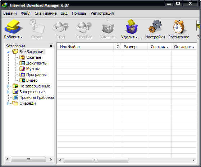Expand the Очереди tree node
201x167 pixels.
[x=8, y=103]
